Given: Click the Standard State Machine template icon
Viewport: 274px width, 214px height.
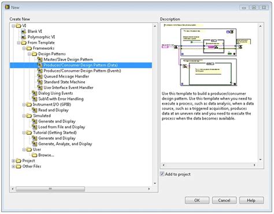Looking at the screenshot, I should 40,82.
